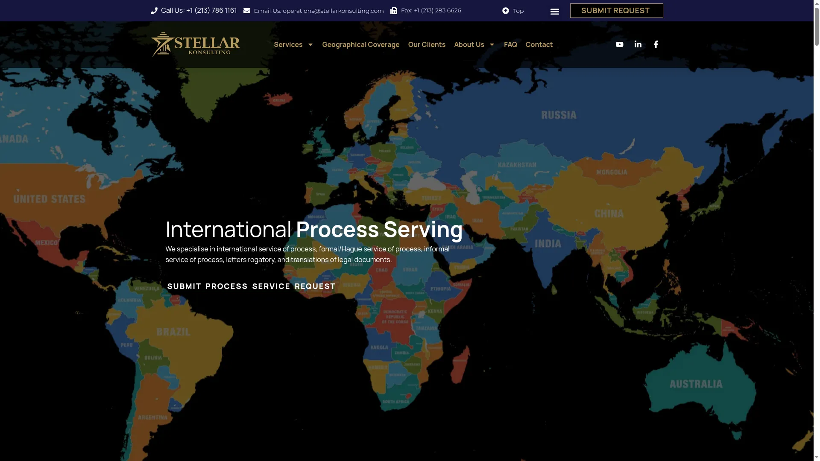Click the Fax +1 (213) 283 6626 link
This screenshot has width=820, height=461.
click(x=431, y=11)
